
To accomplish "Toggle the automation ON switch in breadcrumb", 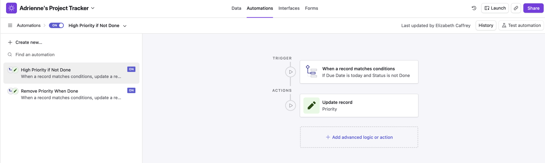I will click(56, 25).
